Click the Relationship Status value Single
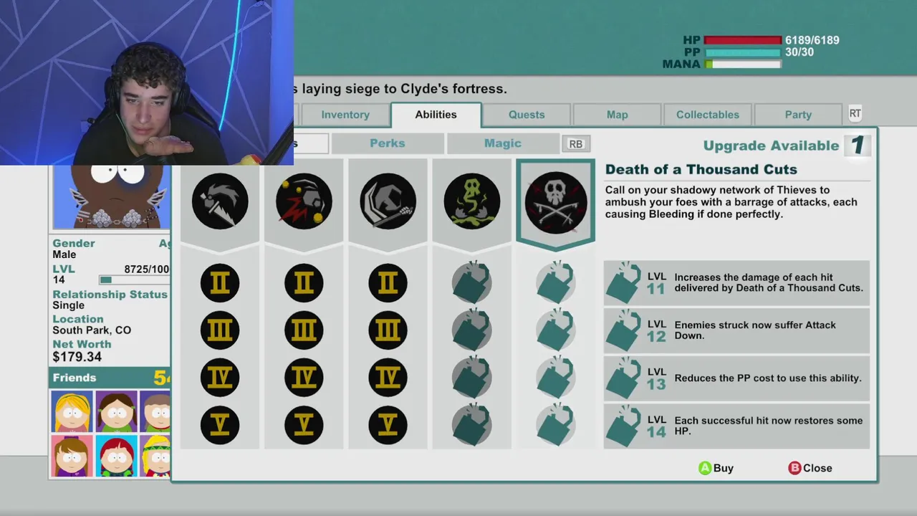The image size is (917, 516). [x=68, y=305]
